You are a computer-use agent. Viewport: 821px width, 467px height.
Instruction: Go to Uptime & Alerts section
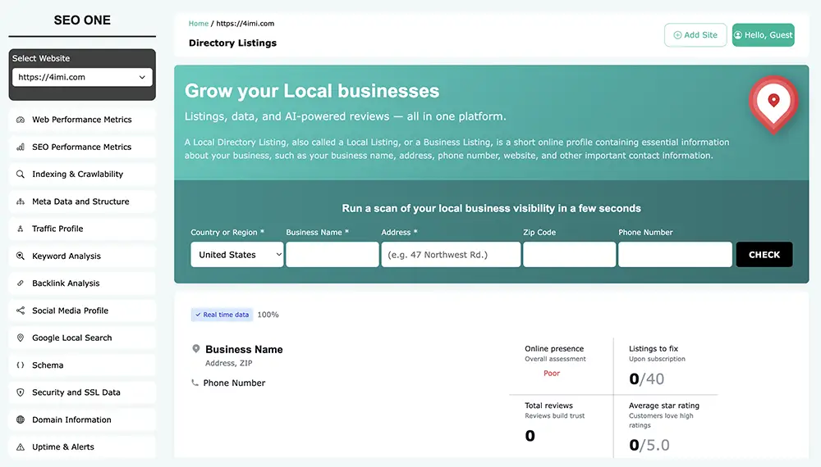coord(63,447)
